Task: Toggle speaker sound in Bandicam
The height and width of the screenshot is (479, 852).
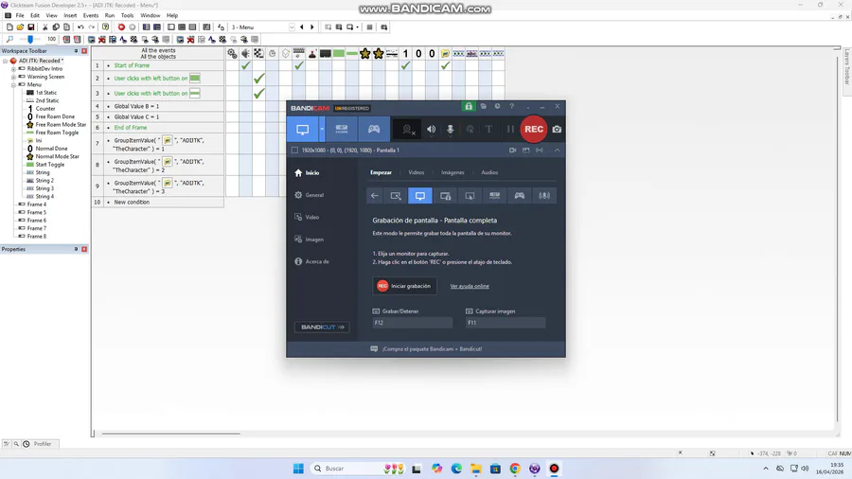Action: point(431,130)
